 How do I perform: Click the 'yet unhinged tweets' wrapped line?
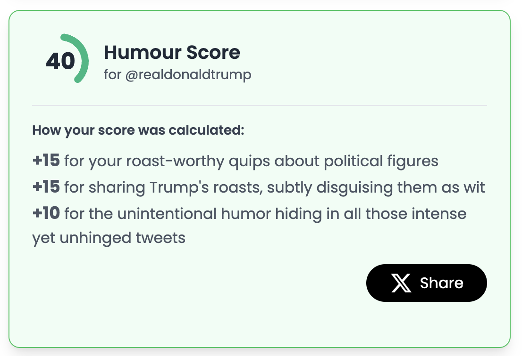point(109,238)
